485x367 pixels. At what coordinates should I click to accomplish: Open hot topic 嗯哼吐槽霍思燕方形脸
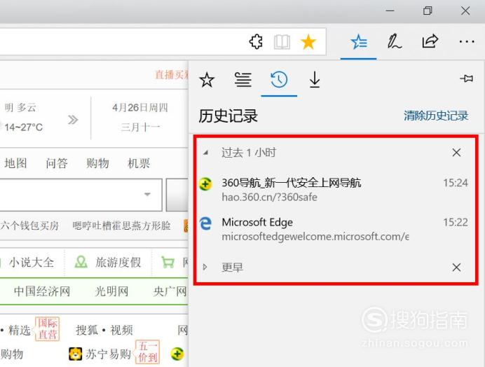pyautogui.click(x=121, y=226)
